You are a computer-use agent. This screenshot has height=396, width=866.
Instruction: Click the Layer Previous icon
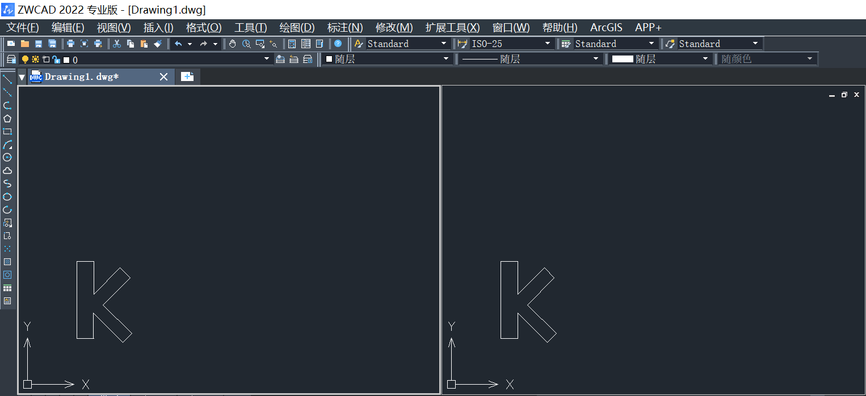(294, 59)
